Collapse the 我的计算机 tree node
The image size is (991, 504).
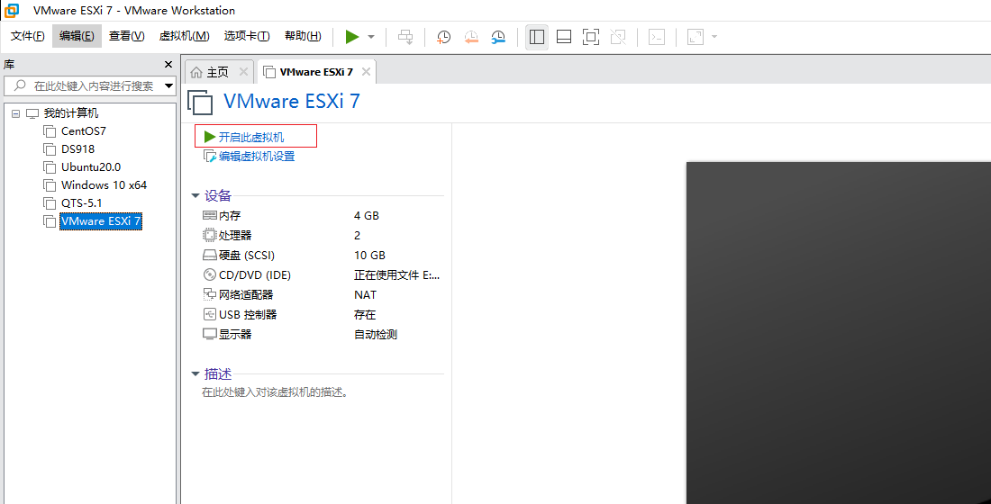click(x=16, y=113)
